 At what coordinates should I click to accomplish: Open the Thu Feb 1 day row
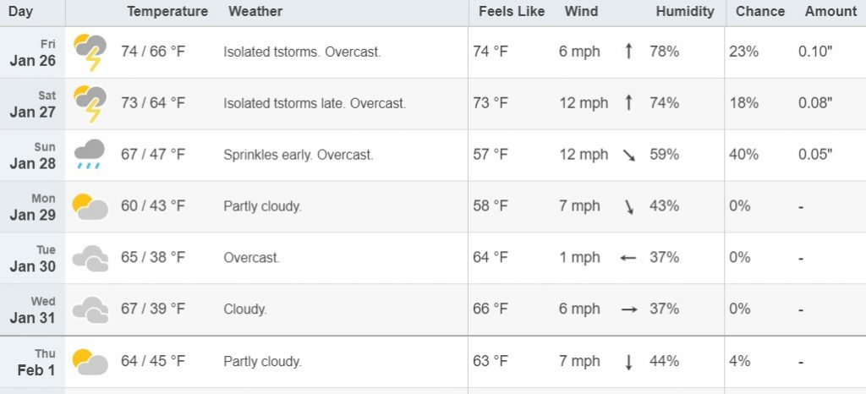(433, 362)
